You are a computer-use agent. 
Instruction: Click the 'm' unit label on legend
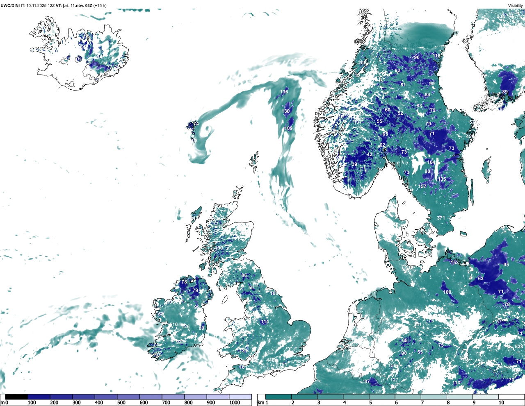click(x=2, y=403)
